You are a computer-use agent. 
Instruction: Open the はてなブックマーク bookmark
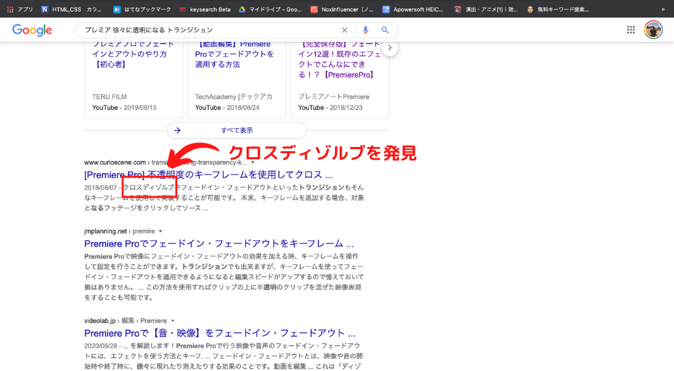[x=142, y=9]
